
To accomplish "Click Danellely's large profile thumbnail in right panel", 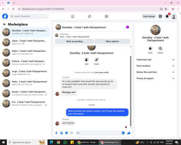I will pyautogui.click(x=155, y=30).
